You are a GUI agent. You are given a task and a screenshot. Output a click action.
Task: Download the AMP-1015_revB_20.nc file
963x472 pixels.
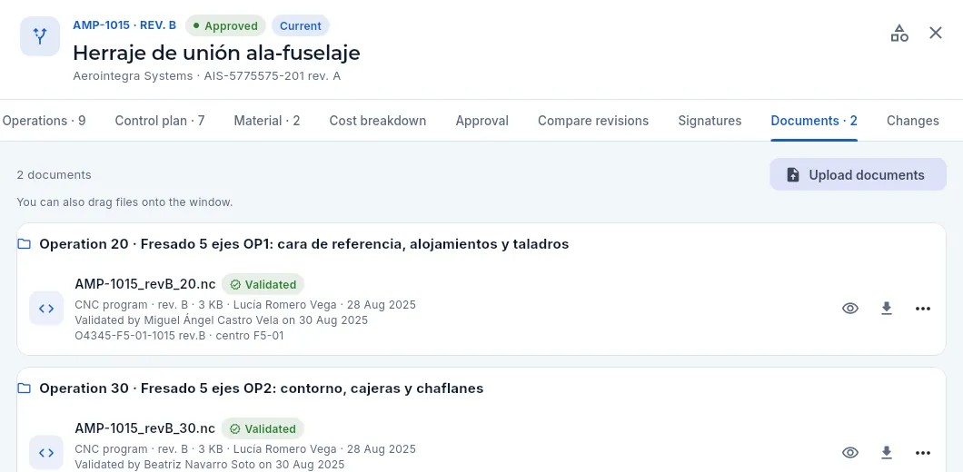pyautogui.click(x=886, y=308)
